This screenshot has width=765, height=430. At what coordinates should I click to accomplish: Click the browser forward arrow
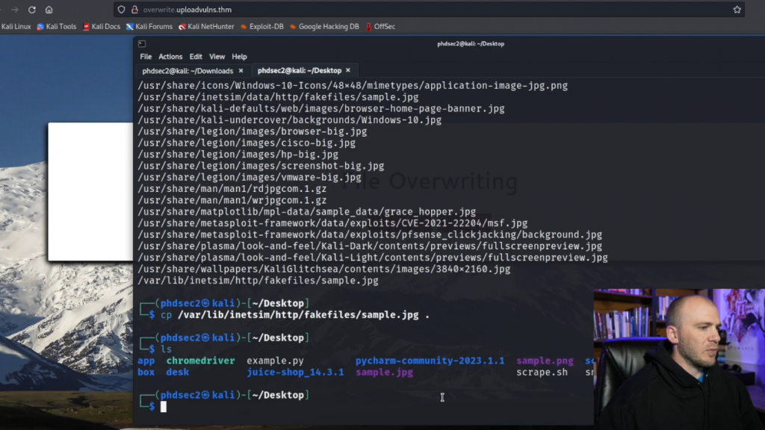[x=14, y=10]
